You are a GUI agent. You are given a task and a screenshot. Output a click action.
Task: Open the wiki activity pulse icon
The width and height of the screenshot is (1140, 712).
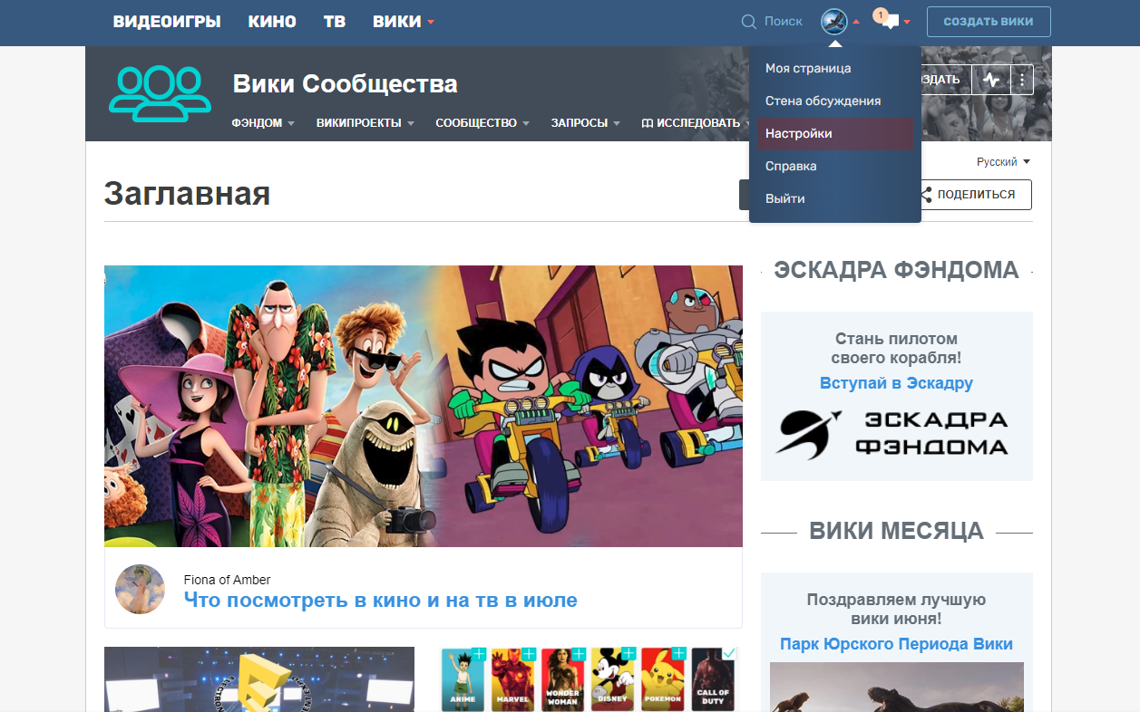[x=991, y=80]
